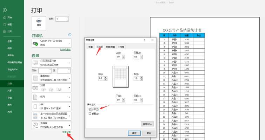Click the Page Setup (页面设置) link
Image resolution: width=265 pixels, height=140 pixels.
coord(66,132)
